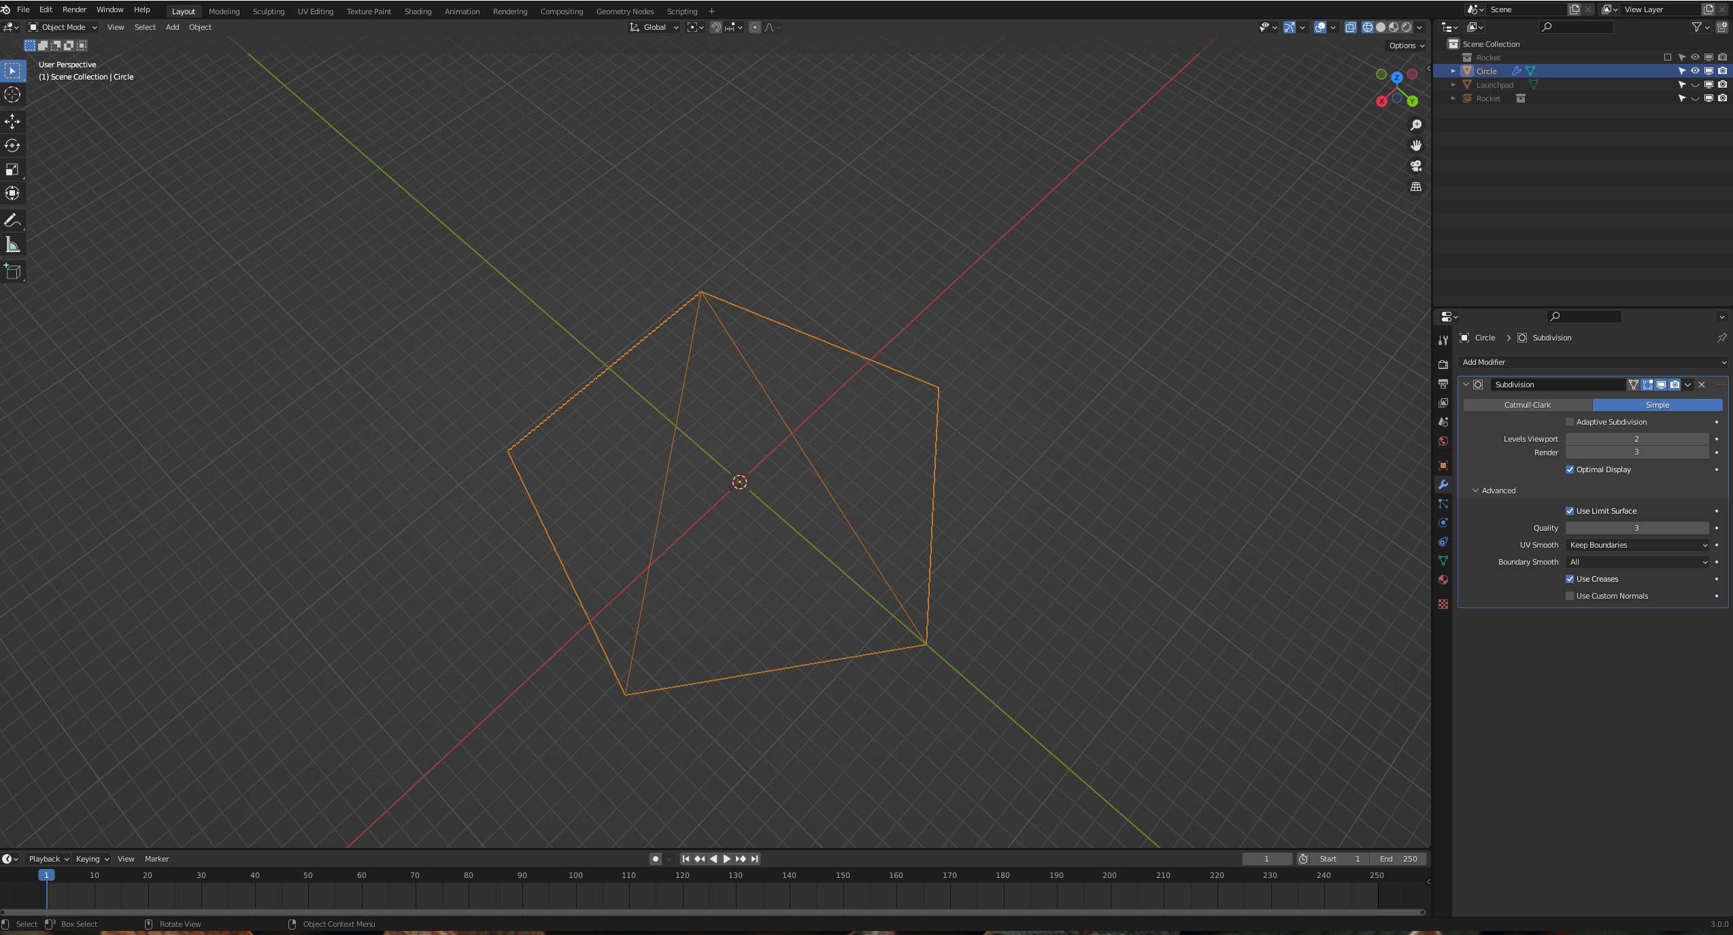The height and width of the screenshot is (935, 1733).
Task: Hide Circle object in viewport
Action: coord(1695,71)
